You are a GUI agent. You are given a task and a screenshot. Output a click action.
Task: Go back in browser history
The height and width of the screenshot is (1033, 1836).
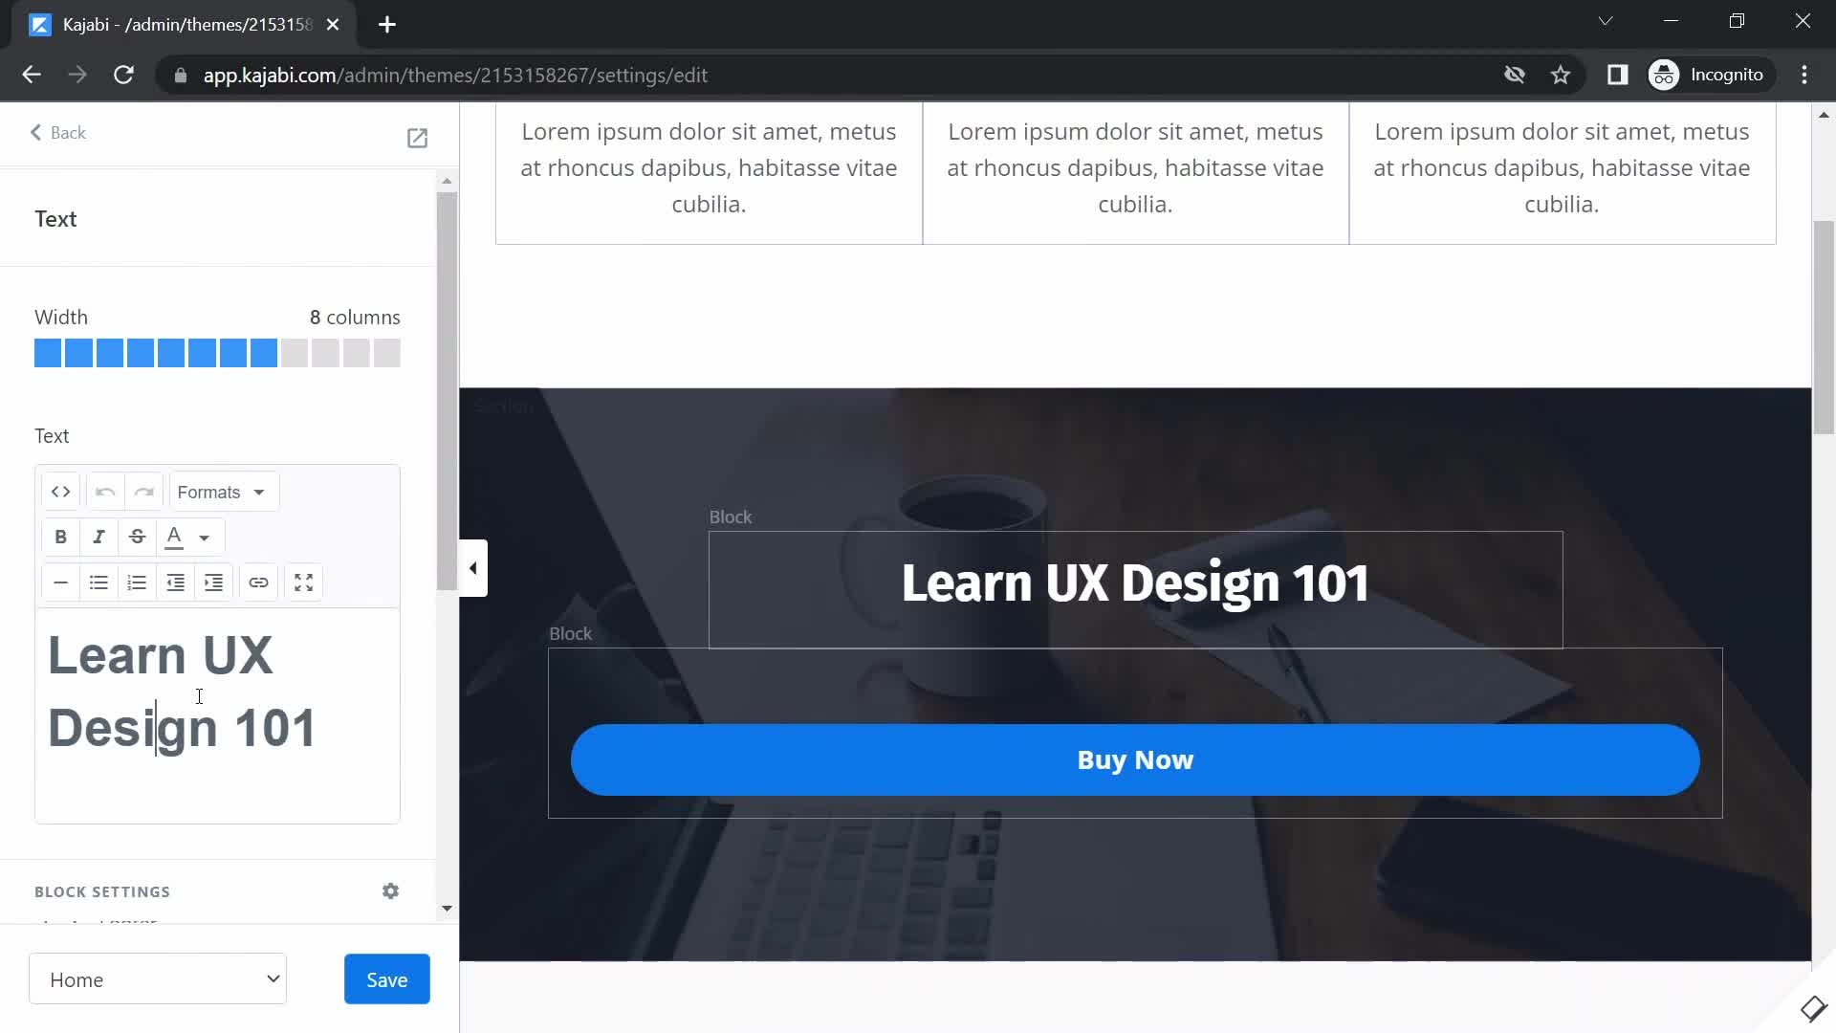tap(32, 75)
